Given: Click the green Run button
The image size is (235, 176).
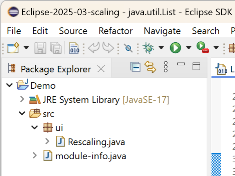Looking at the screenshot, I should [175, 48].
